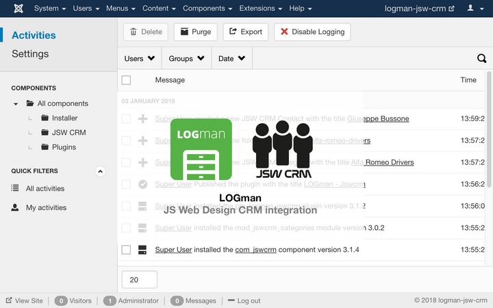Click the Visitors count badge
The image size is (493, 308).
coord(61,300)
